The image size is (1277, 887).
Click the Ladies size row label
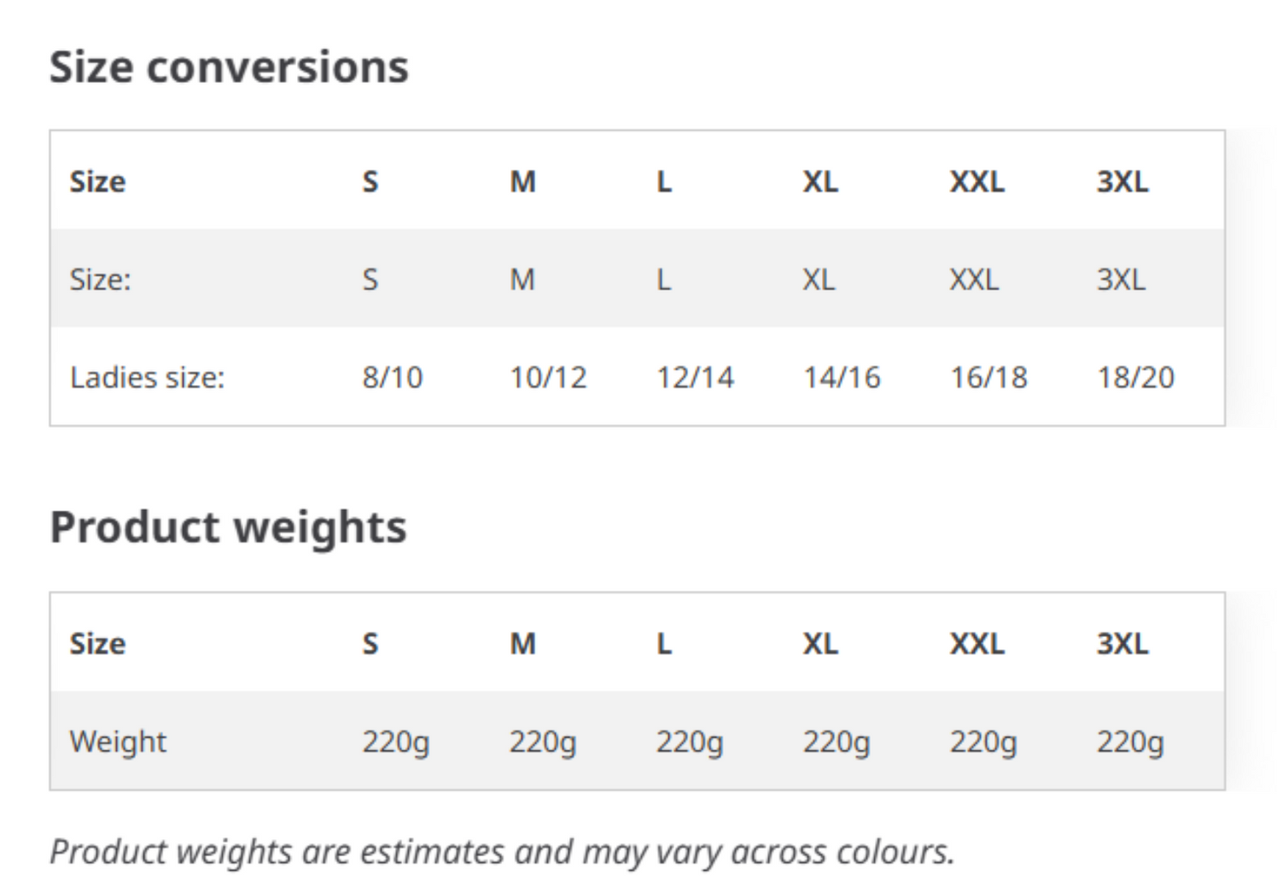148,378
